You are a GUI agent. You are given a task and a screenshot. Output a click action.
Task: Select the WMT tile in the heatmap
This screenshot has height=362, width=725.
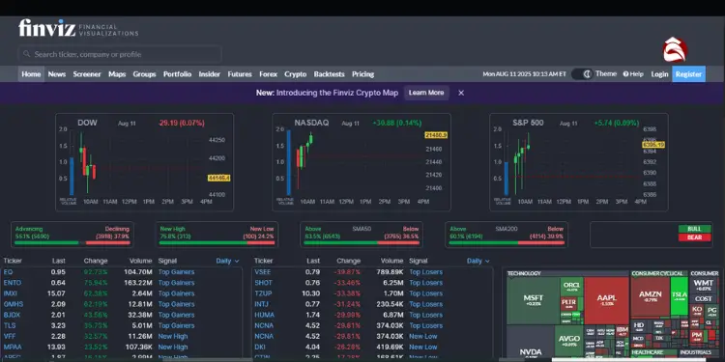[704, 285]
